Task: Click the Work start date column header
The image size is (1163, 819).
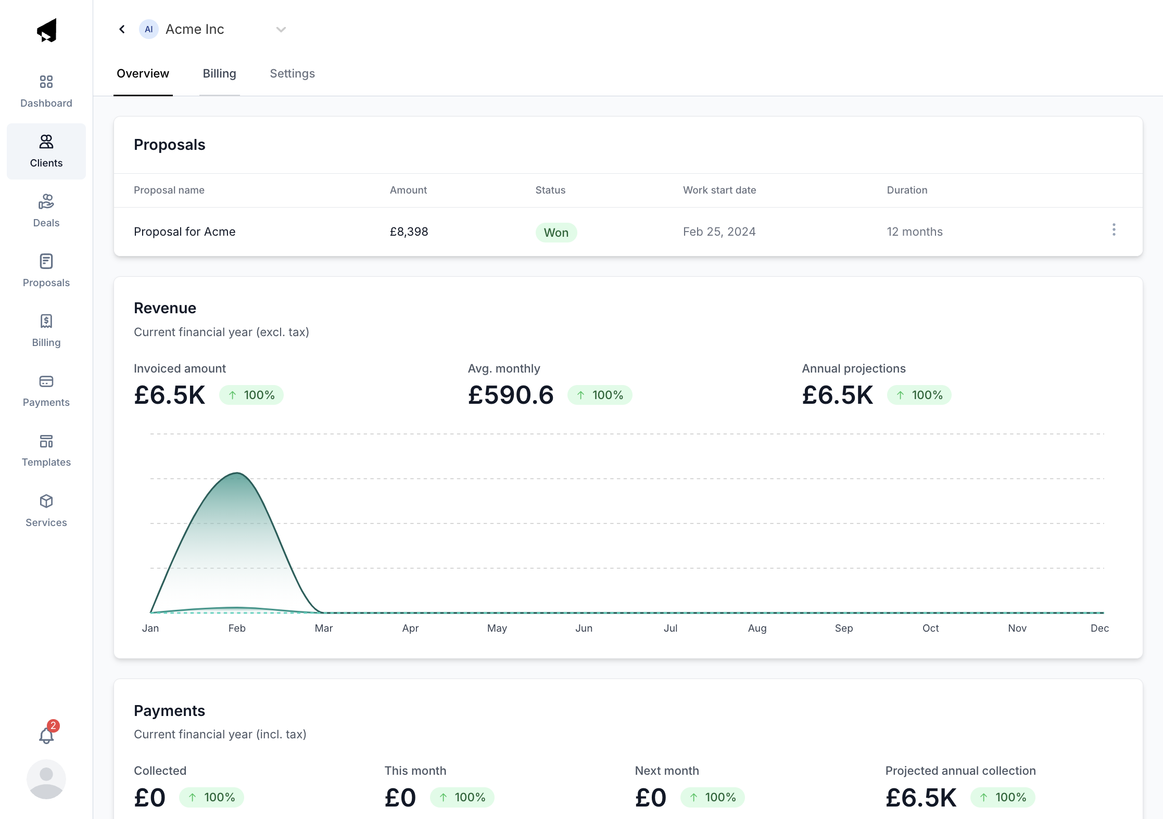Action: click(x=719, y=190)
